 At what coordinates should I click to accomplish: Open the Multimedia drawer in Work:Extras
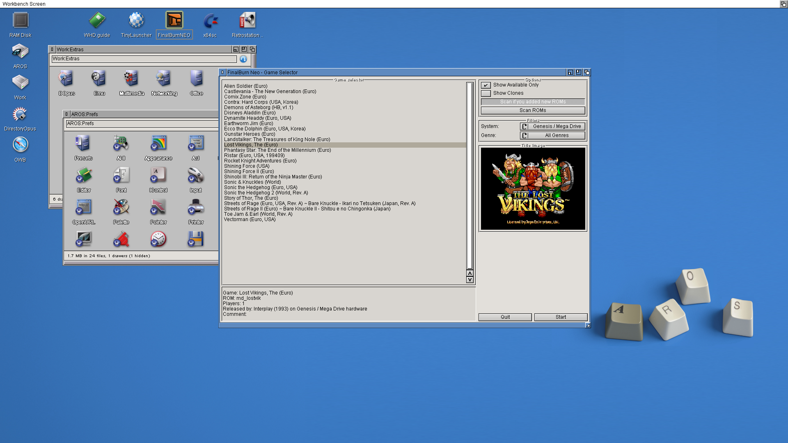[132, 83]
